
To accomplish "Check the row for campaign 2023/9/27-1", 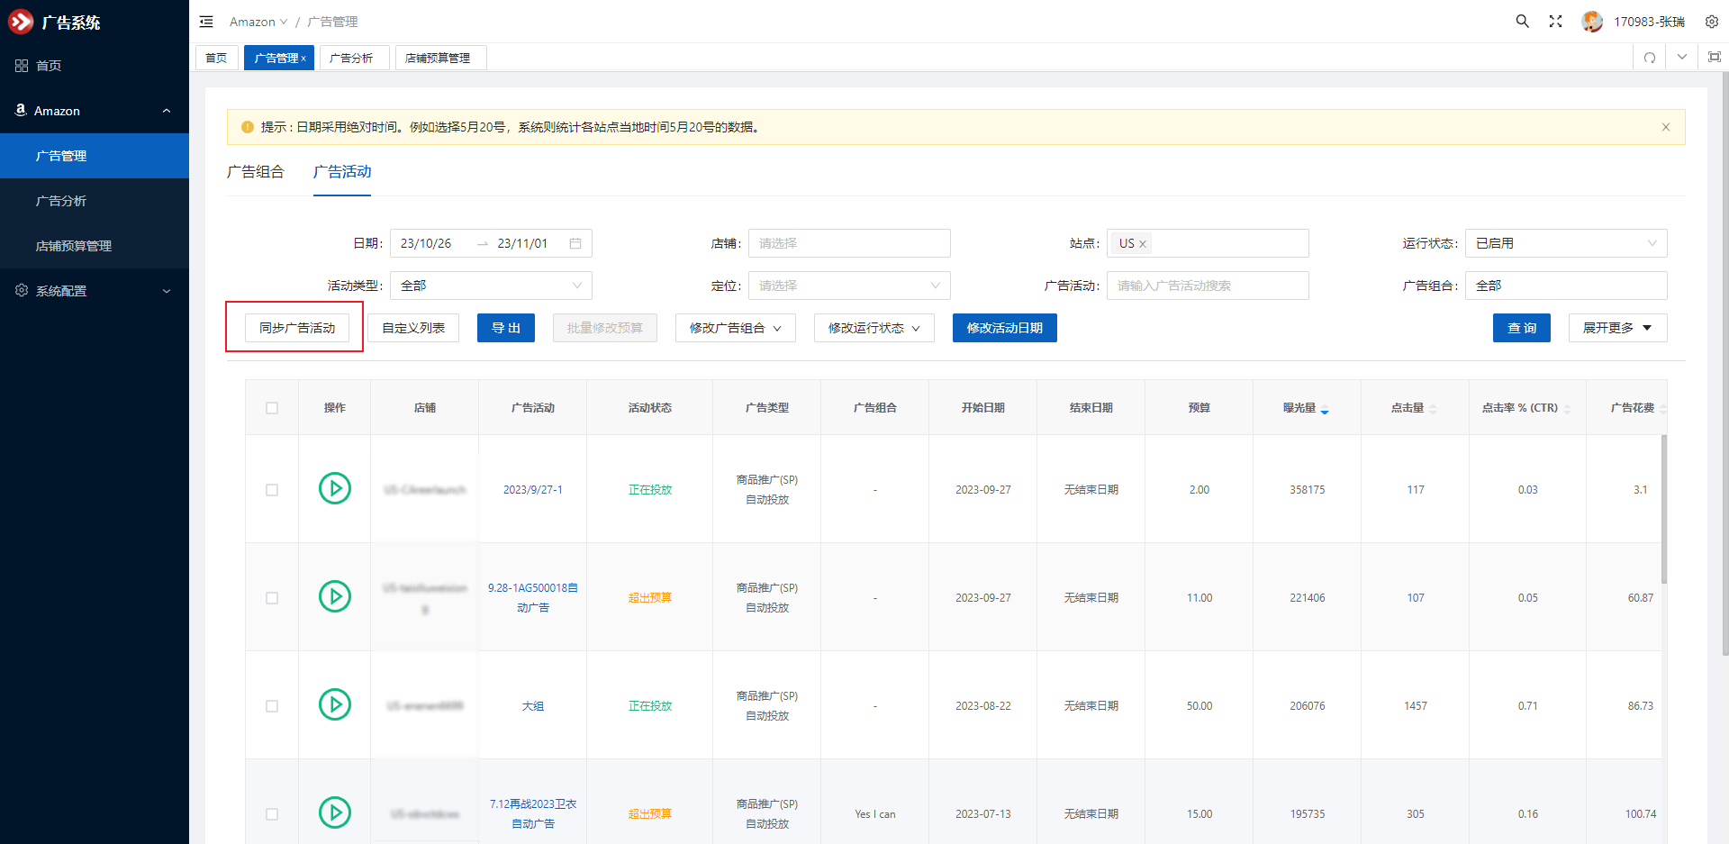I will click(272, 490).
